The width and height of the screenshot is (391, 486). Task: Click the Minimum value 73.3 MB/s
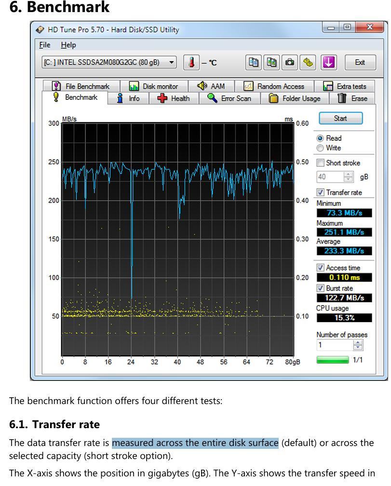tap(344, 213)
